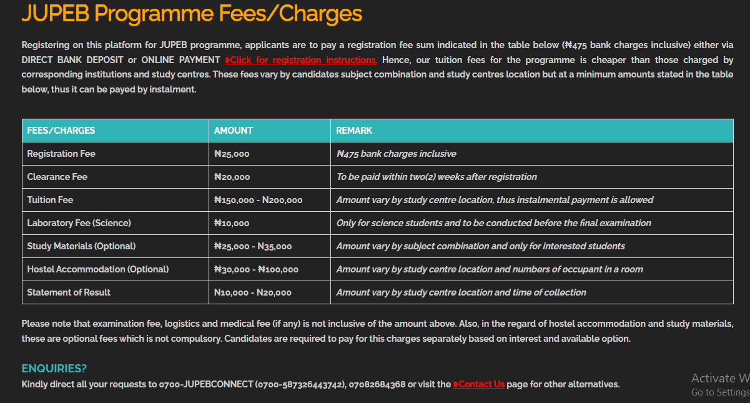Select the AMOUNT column header
Viewport: 750px width, 403px height.
[234, 131]
